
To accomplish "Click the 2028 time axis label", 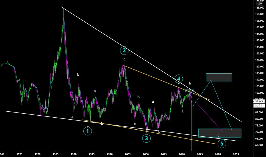I will tap(218, 154).
